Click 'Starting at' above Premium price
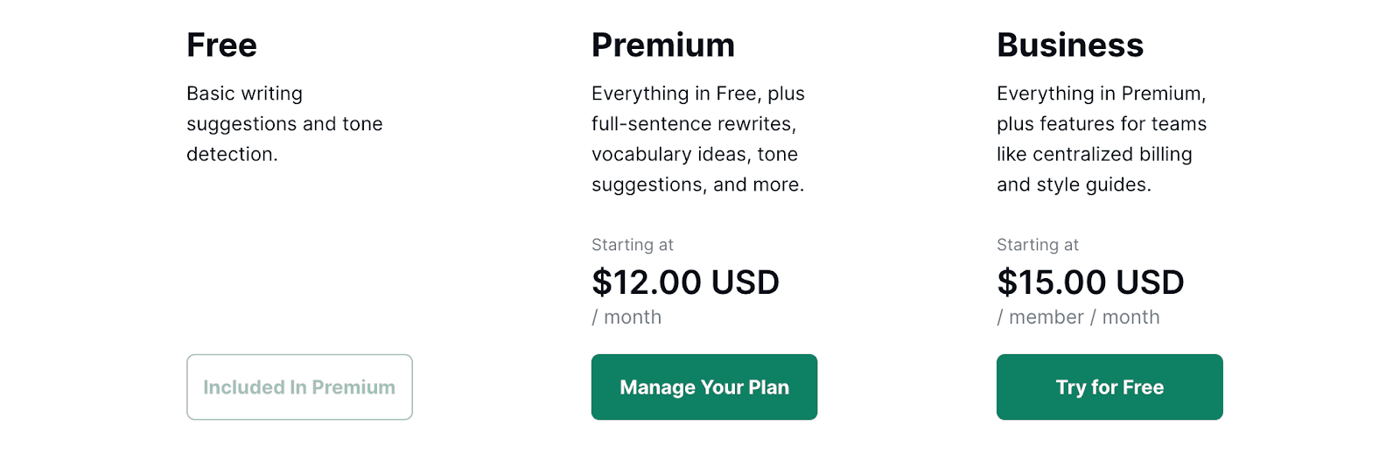Screen dimensions: 1400x474 (632, 245)
